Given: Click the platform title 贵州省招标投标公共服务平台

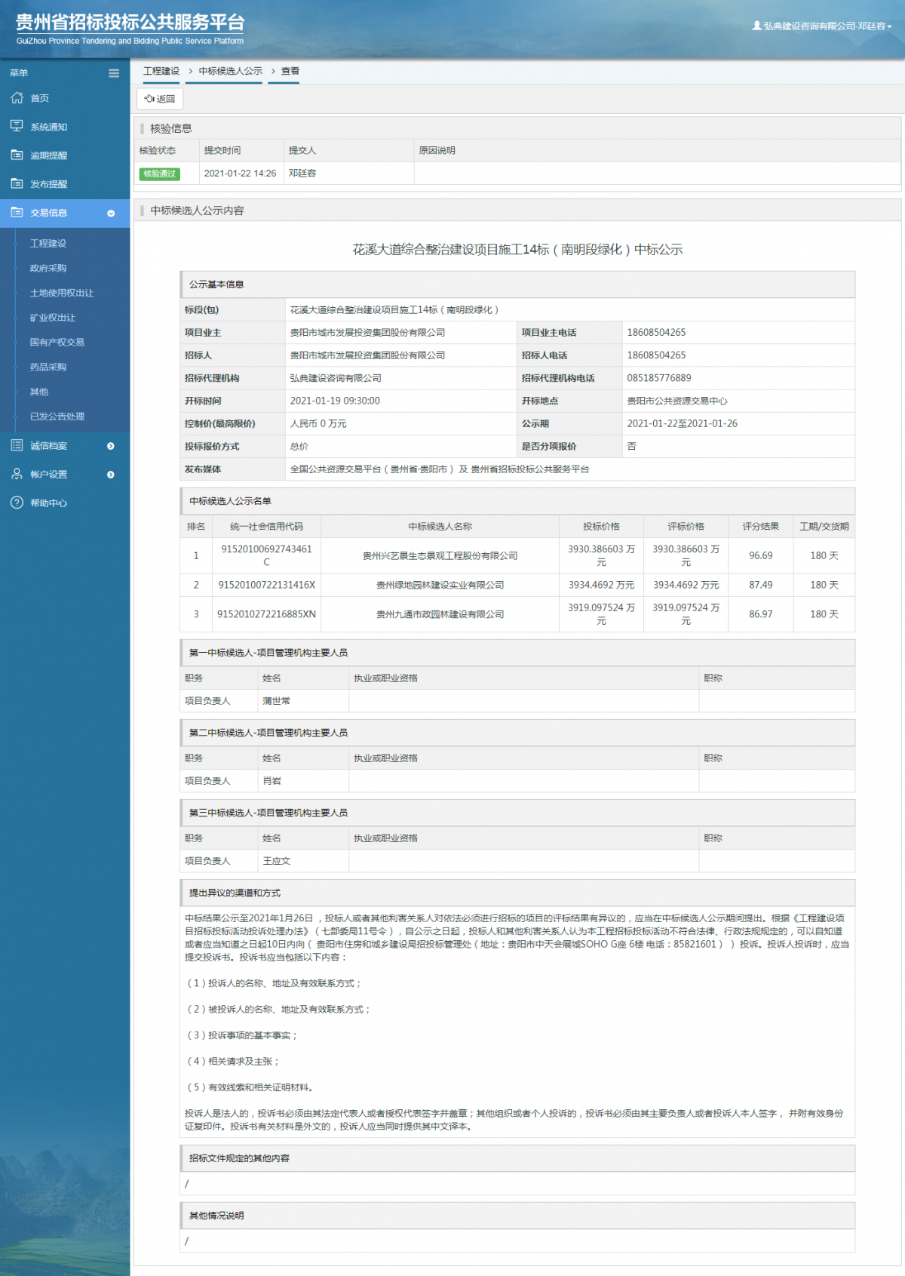Looking at the screenshot, I should (x=130, y=23).
